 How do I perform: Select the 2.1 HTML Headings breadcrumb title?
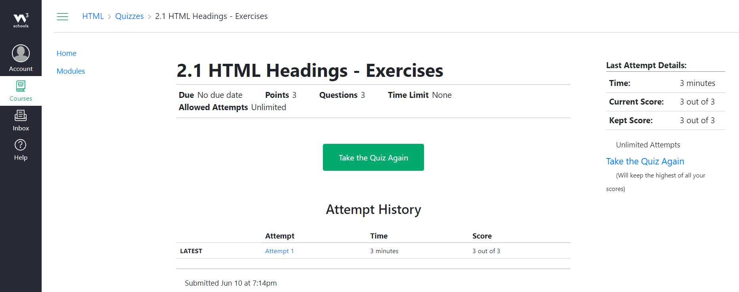tap(211, 16)
